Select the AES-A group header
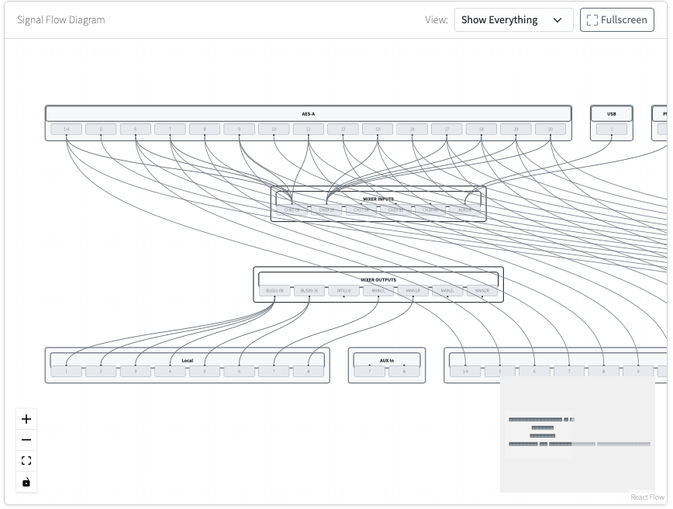The width and height of the screenshot is (673, 509). coord(308,114)
